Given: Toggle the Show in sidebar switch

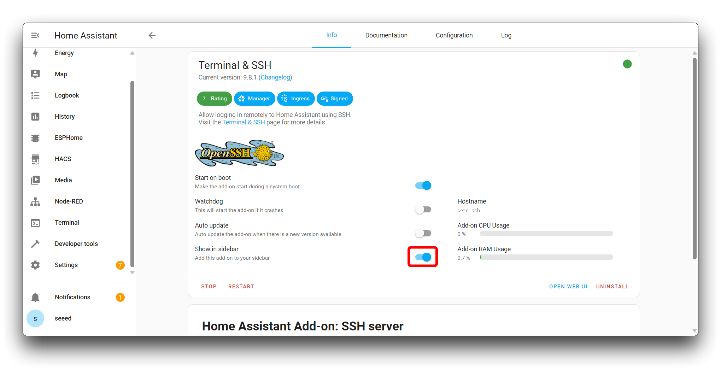Looking at the screenshot, I should [x=423, y=257].
